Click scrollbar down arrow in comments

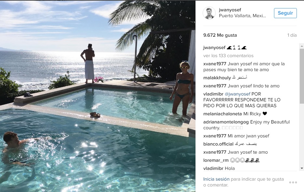click(302, 168)
